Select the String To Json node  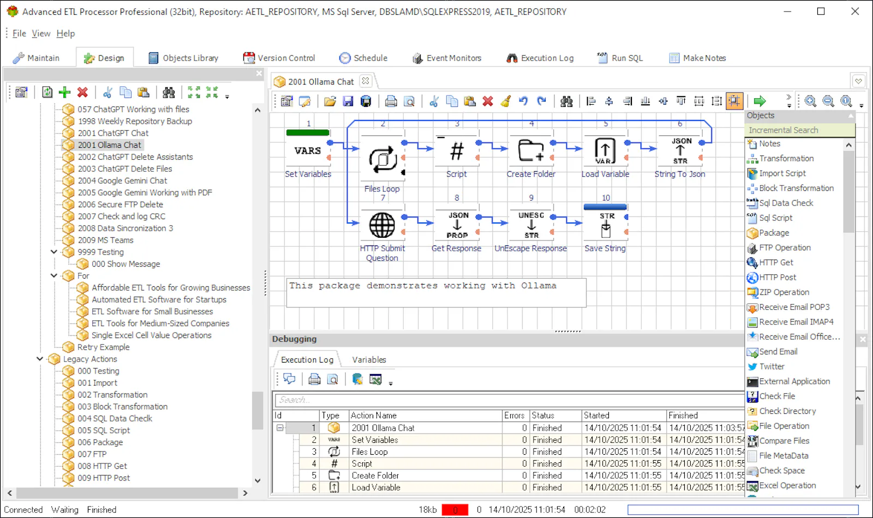(680, 151)
